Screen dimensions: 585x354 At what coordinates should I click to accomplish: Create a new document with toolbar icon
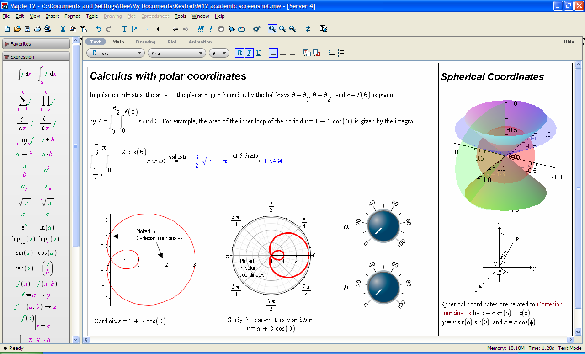[7, 29]
